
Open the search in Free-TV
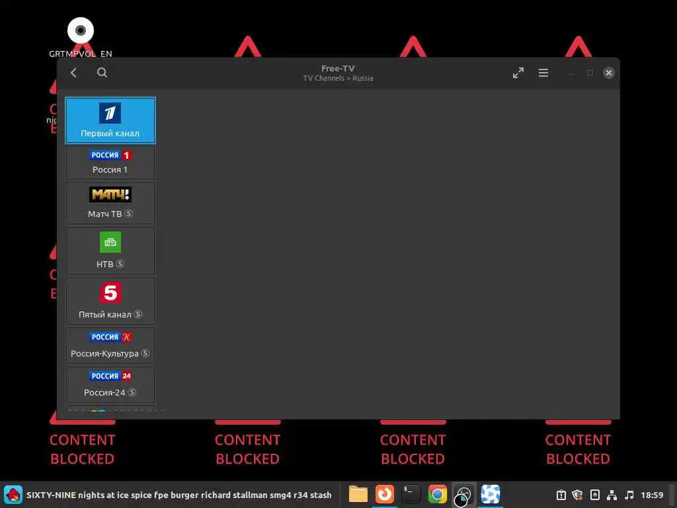tap(102, 73)
